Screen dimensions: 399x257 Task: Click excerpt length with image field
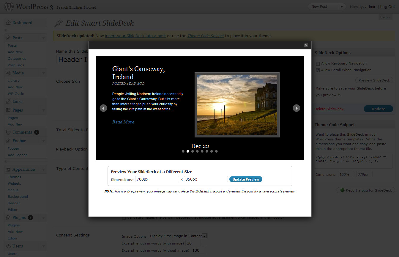[x=193, y=243]
